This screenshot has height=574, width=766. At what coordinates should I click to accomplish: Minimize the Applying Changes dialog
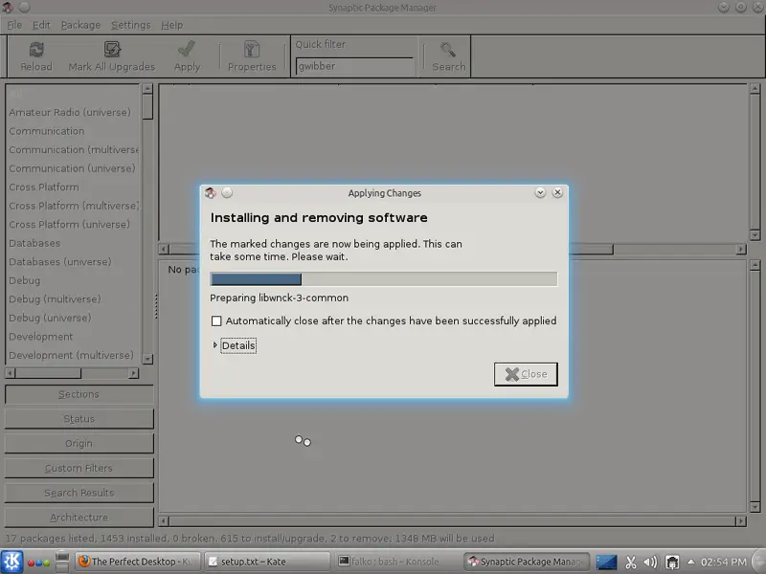point(540,193)
